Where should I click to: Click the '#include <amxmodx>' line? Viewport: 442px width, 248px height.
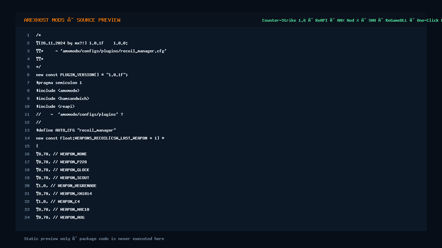point(58,91)
